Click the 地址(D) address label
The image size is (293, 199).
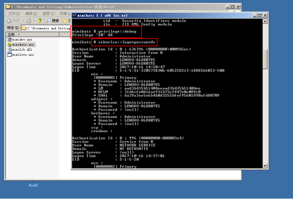(13, 28)
